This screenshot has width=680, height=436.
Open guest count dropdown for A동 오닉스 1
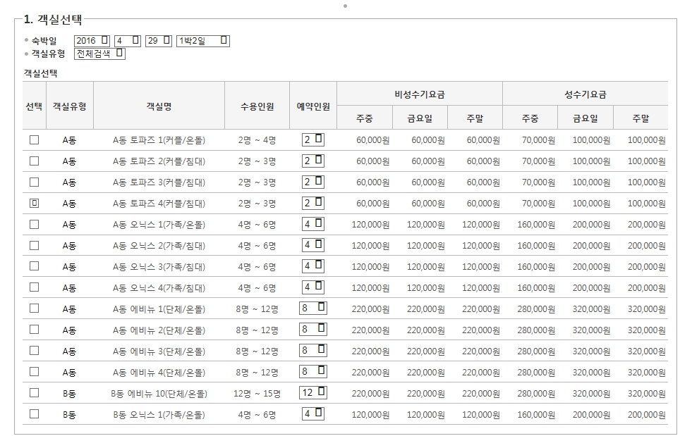(x=313, y=224)
